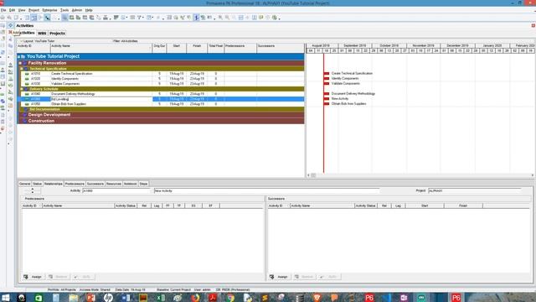Open the File menu
536x302 pixels.
tap(3, 10)
